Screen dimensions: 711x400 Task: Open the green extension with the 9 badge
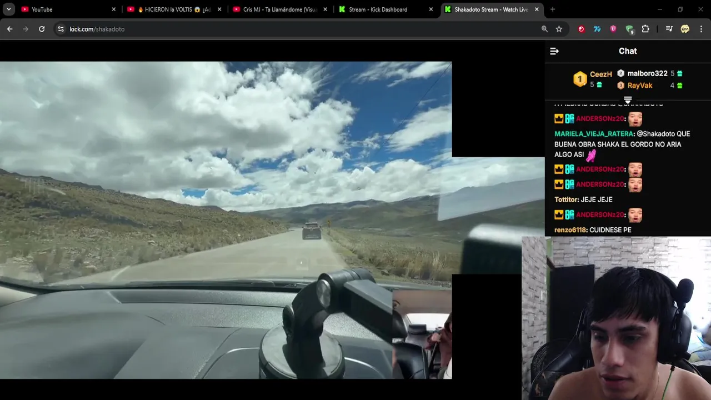629,29
